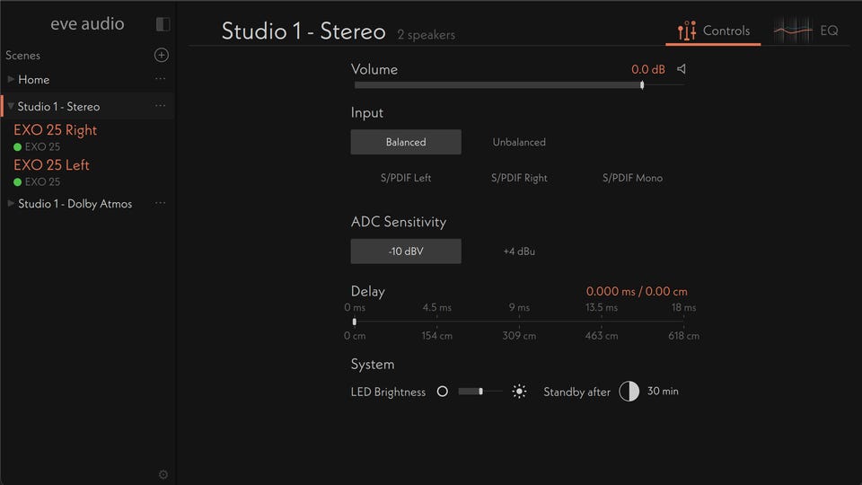Click the bright LED sun icon

pos(519,392)
